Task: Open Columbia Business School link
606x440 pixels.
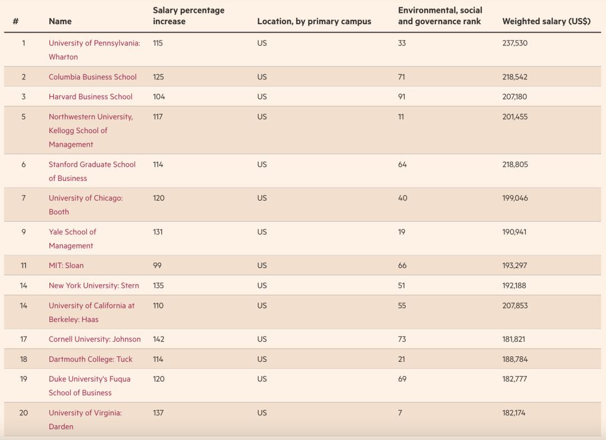Action: coord(93,77)
